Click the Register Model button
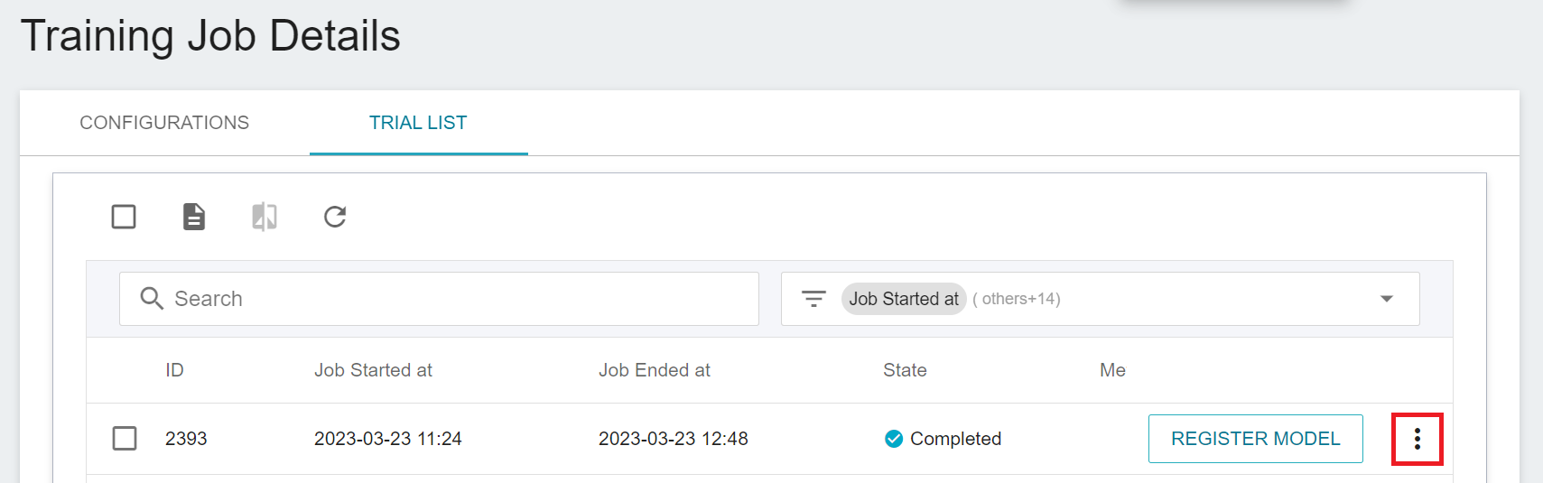The width and height of the screenshot is (1543, 483). pos(1256,439)
